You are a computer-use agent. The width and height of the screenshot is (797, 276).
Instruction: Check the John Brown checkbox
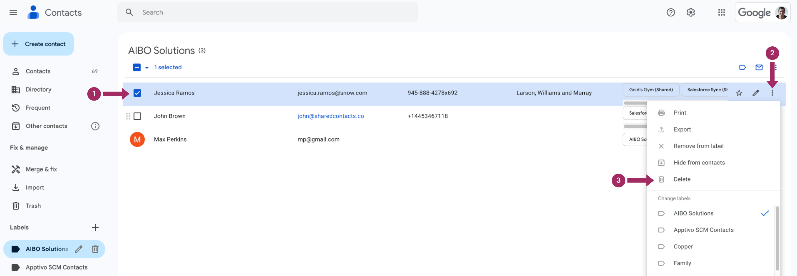[137, 116]
